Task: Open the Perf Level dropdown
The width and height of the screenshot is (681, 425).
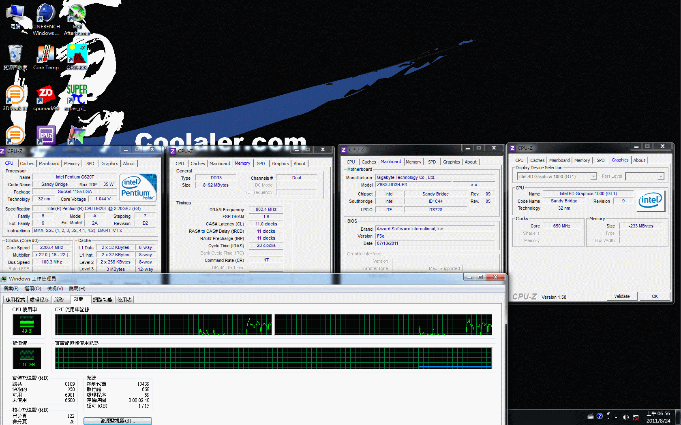Action: point(645,176)
